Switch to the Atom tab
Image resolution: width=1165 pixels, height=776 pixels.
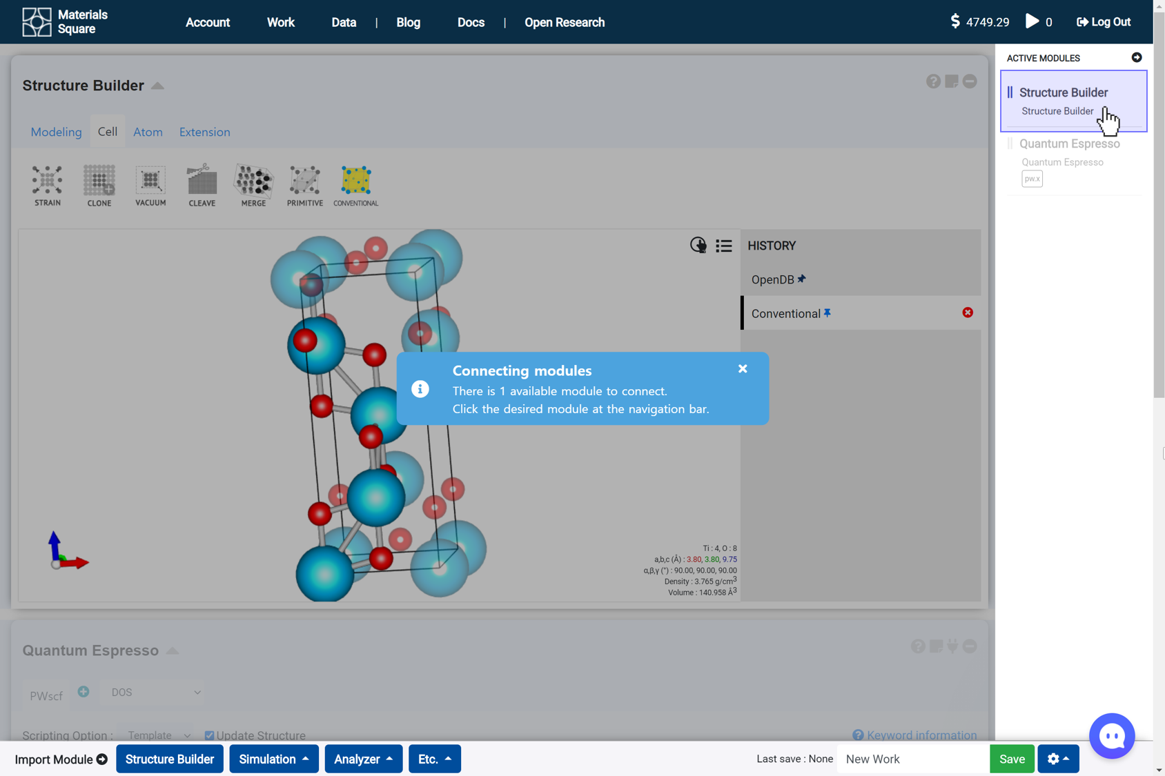pyautogui.click(x=148, y=132)
